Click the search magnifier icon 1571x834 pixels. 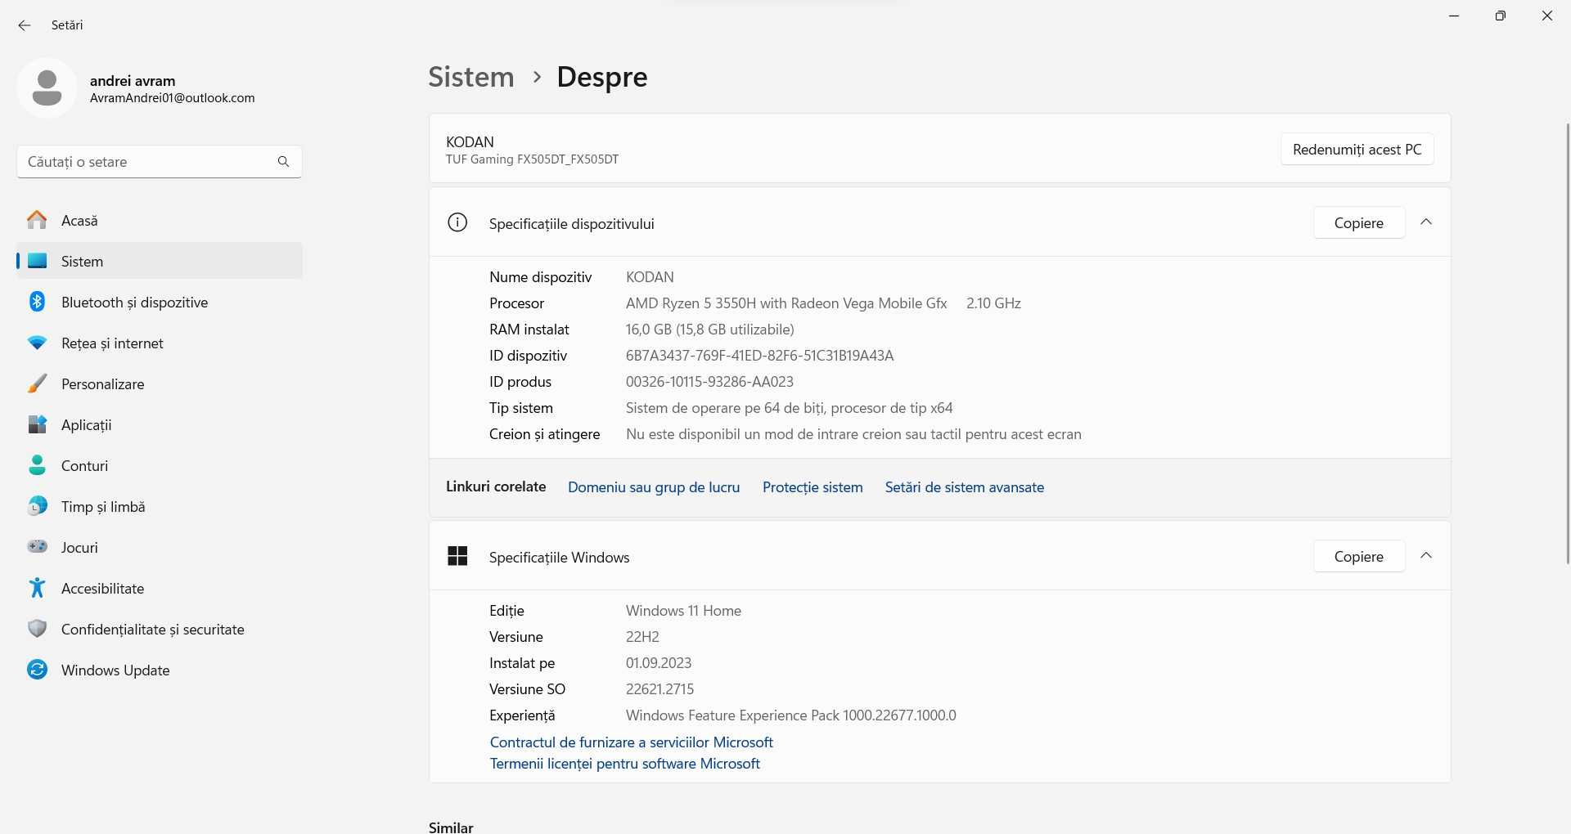pos(283,162)
